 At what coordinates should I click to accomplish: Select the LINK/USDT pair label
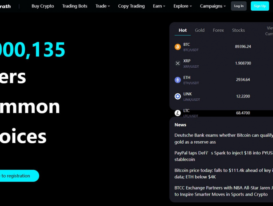[x=192, y=100]
